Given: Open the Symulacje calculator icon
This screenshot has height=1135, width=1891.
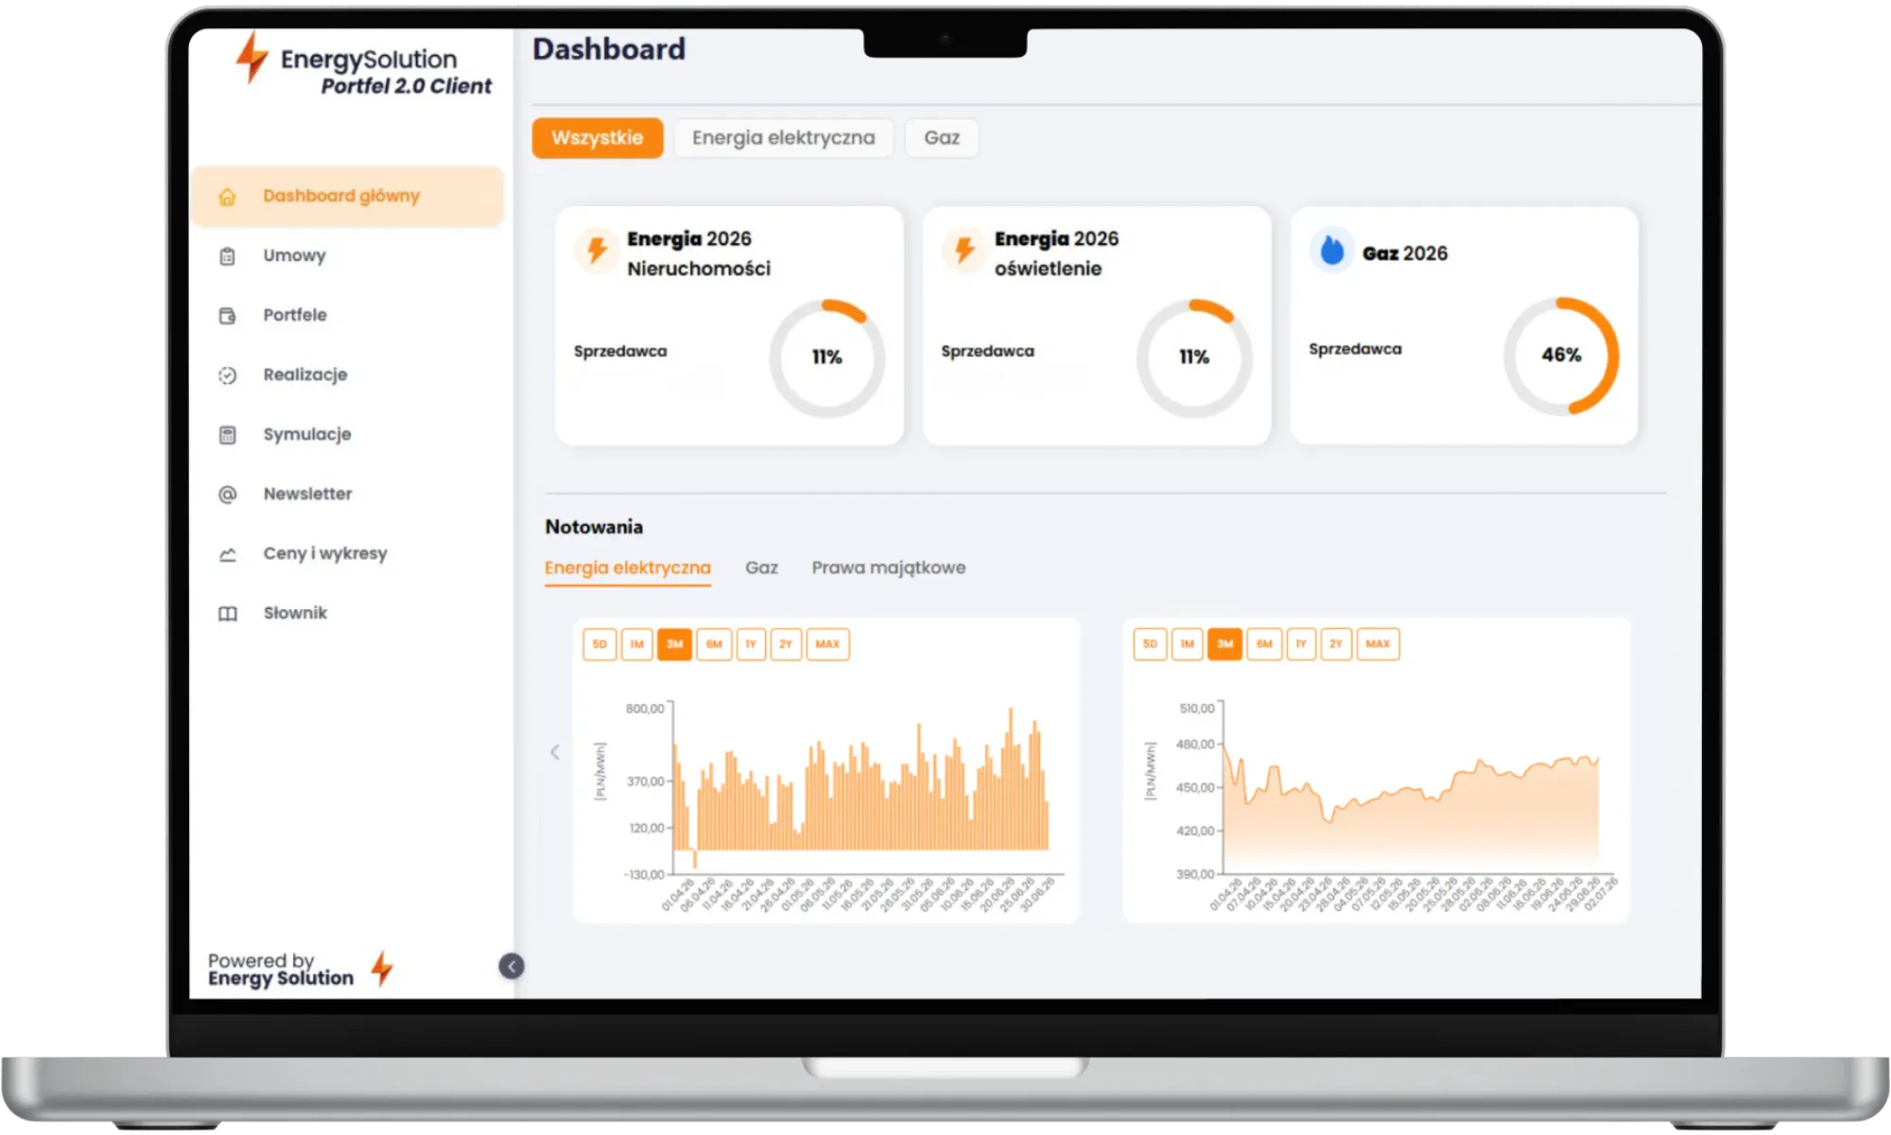Looking at the screenshot, I should click(x=227, y=435).
